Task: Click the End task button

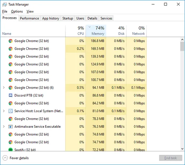Action: [x=171, y=158]
